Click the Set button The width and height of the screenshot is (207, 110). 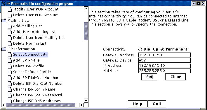coord(149,77)
